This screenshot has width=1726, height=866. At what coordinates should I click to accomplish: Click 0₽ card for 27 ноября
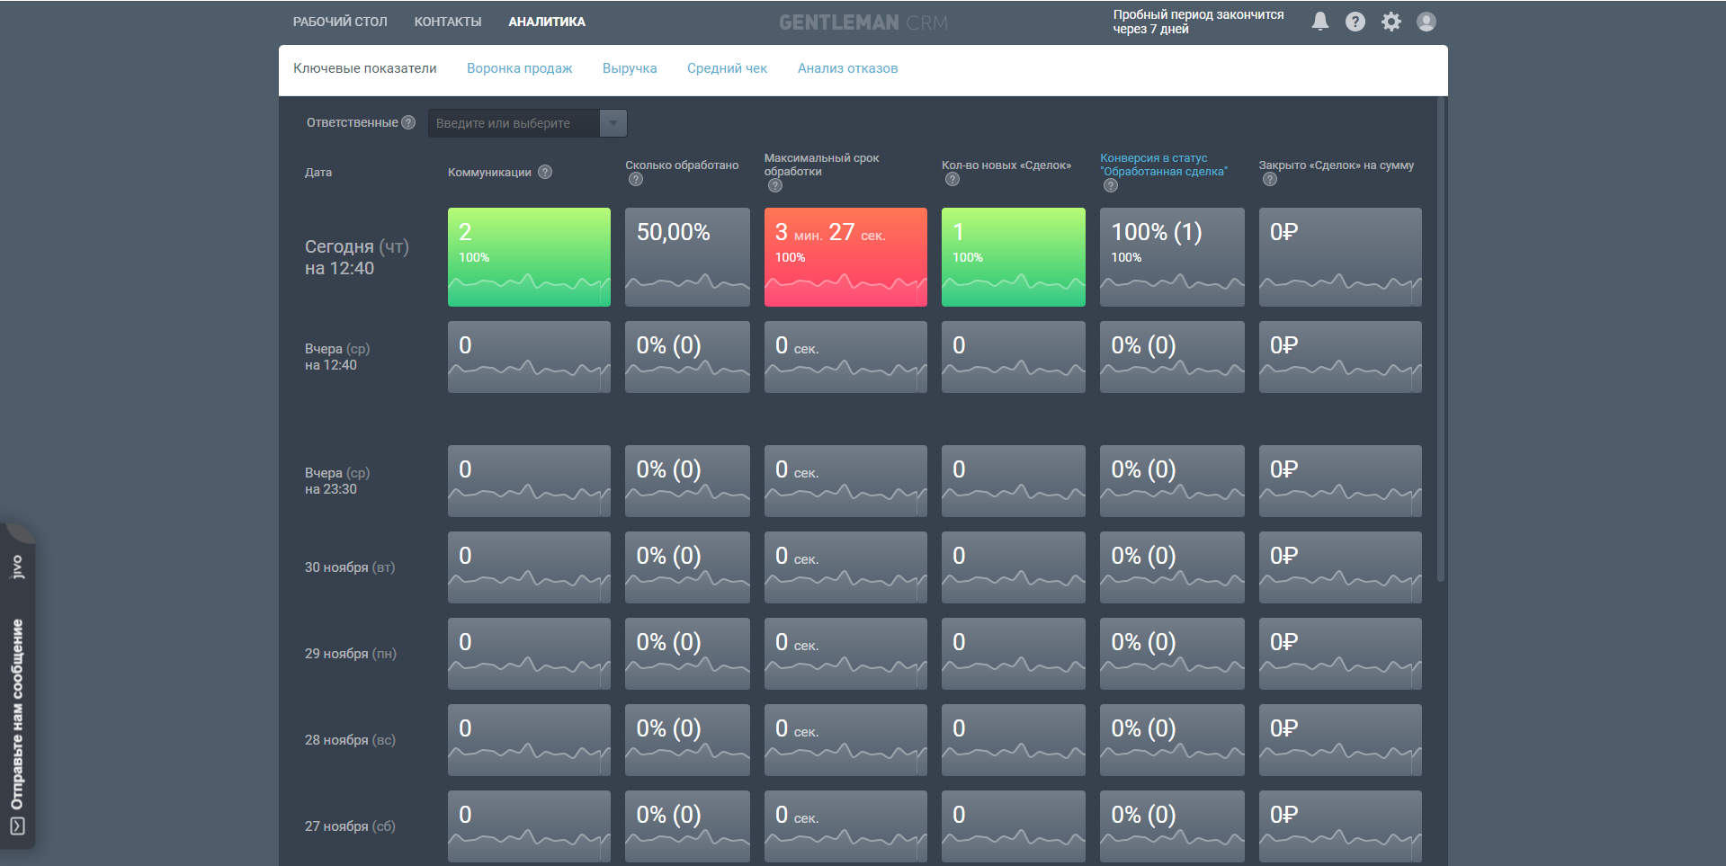point(1340,826)
